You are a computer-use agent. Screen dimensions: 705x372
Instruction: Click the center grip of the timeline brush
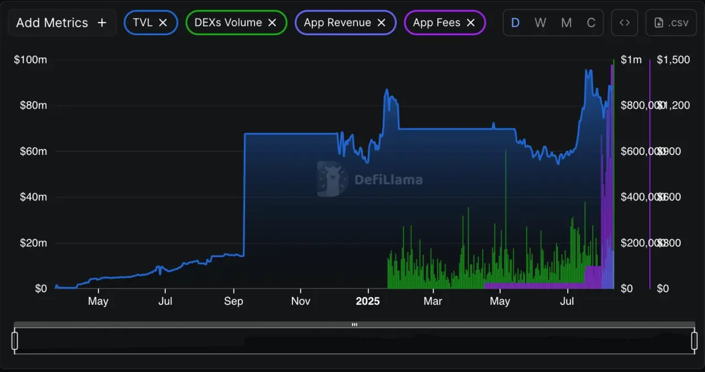[x=354, y=325]
